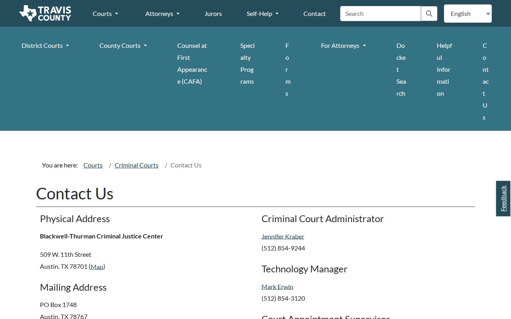Expand the Attorneys dropdown menu

tap(162, 14)
